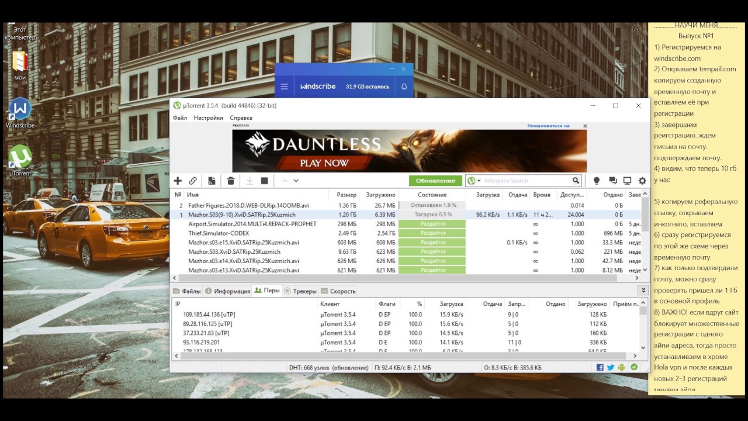Switch to the Скорость tab

338,291
